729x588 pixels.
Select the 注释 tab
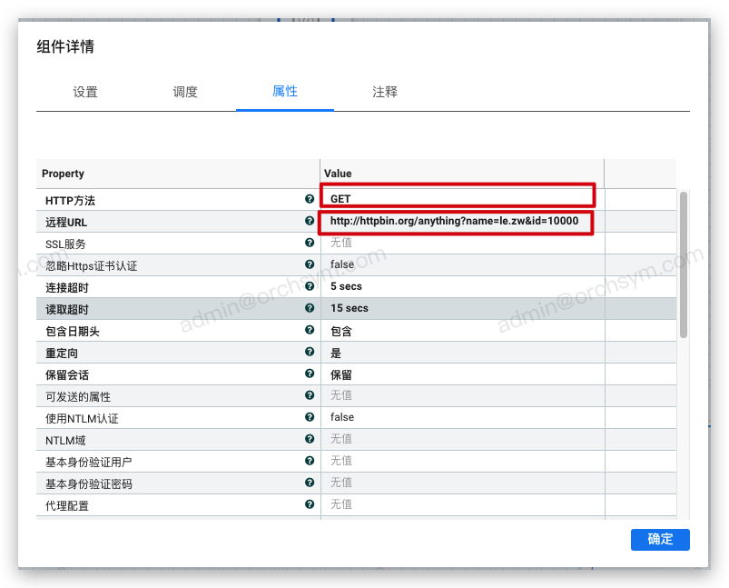[385, 92]
